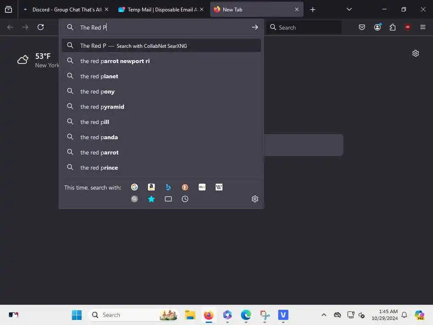Close the New Tab tab
433x325 pixels.
click(x=297, y=9)
